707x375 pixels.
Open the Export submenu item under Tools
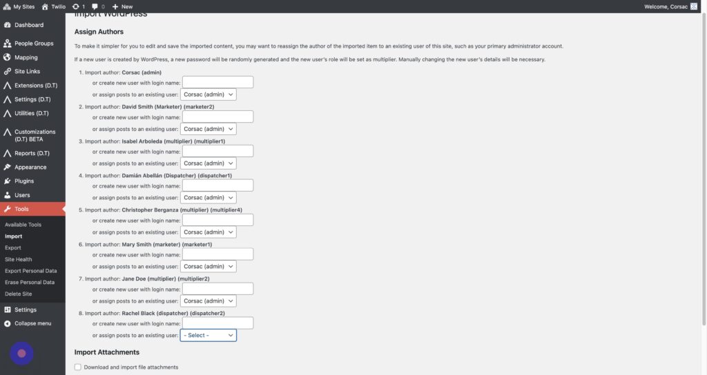click(13, 247)
